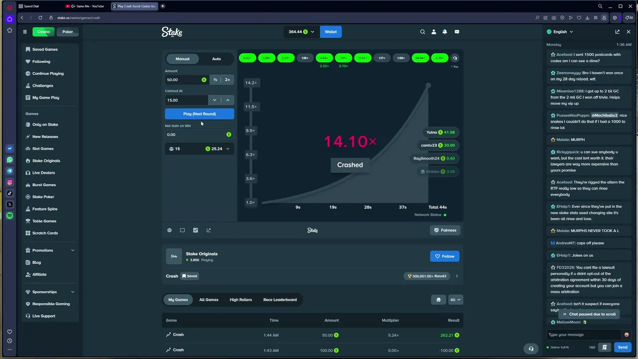The image size is (638, 359).
Task: Pop out the chat panel
Action: pos(617,32)
